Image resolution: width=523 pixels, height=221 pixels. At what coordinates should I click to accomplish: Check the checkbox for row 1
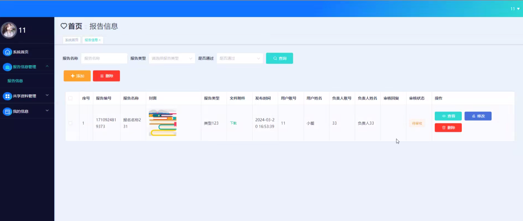click(70, 123)
